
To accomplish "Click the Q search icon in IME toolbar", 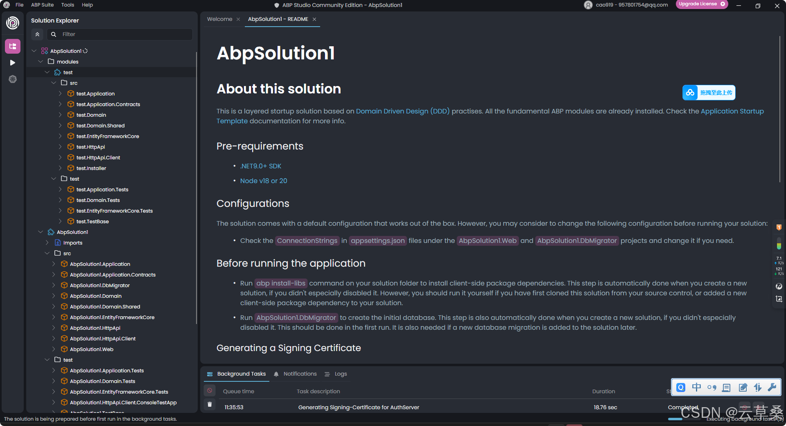I will click(681, 387).
